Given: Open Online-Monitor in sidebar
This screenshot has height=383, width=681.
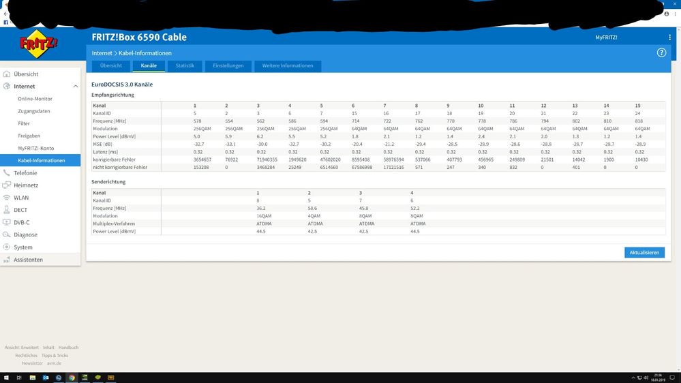Looking at the screenshot, I should point(35,99).
